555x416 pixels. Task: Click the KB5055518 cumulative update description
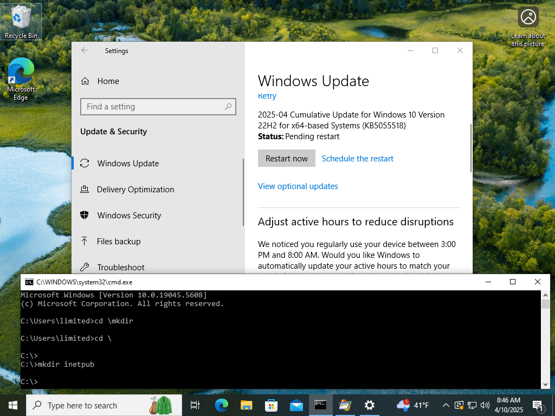351,120
